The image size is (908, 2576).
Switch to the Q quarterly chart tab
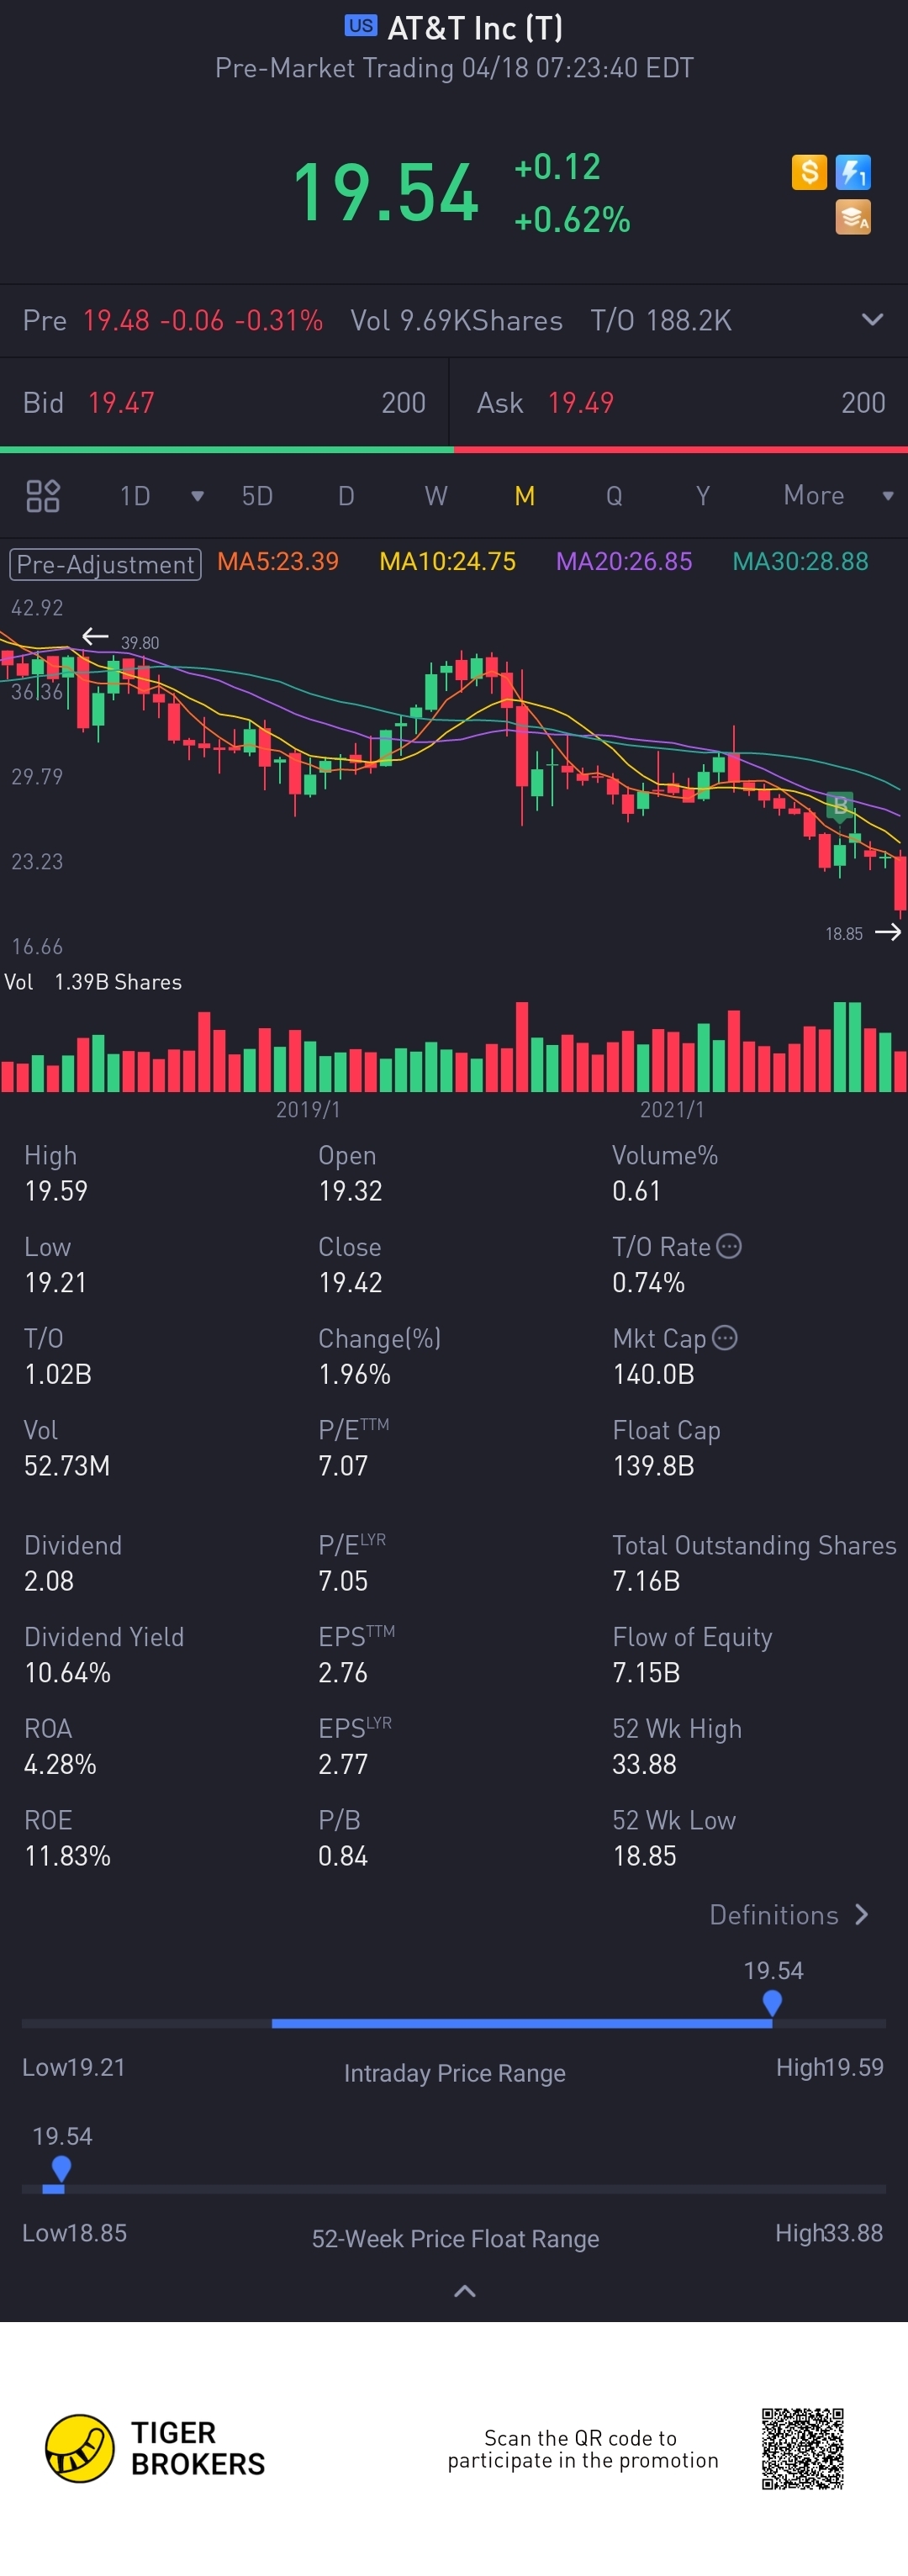click(x=614, y=496)
